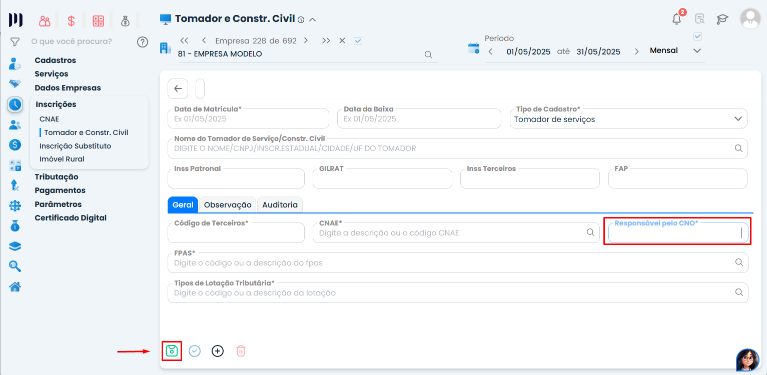Open the Serviços menu

click(52, 74)
